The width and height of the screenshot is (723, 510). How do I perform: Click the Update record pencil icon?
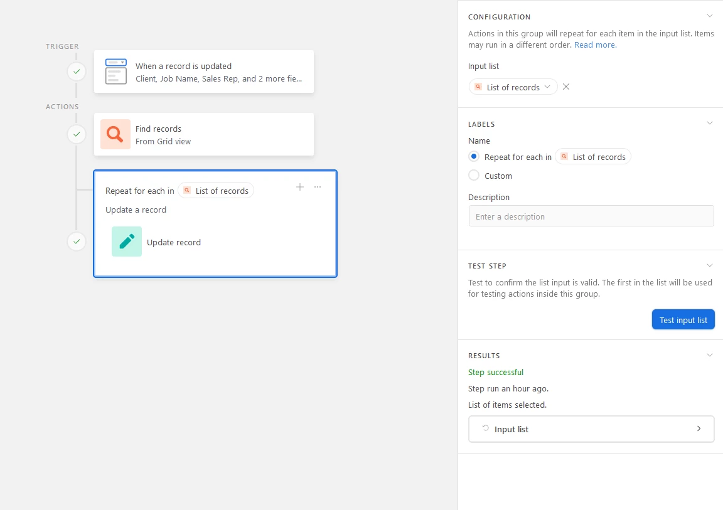tap(127, 242)
